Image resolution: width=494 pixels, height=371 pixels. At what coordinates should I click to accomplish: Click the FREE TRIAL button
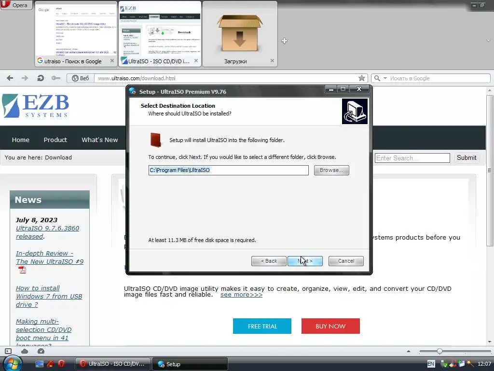[262, 326]
